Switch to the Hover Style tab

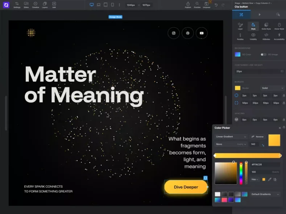click(x=279, y=26)
